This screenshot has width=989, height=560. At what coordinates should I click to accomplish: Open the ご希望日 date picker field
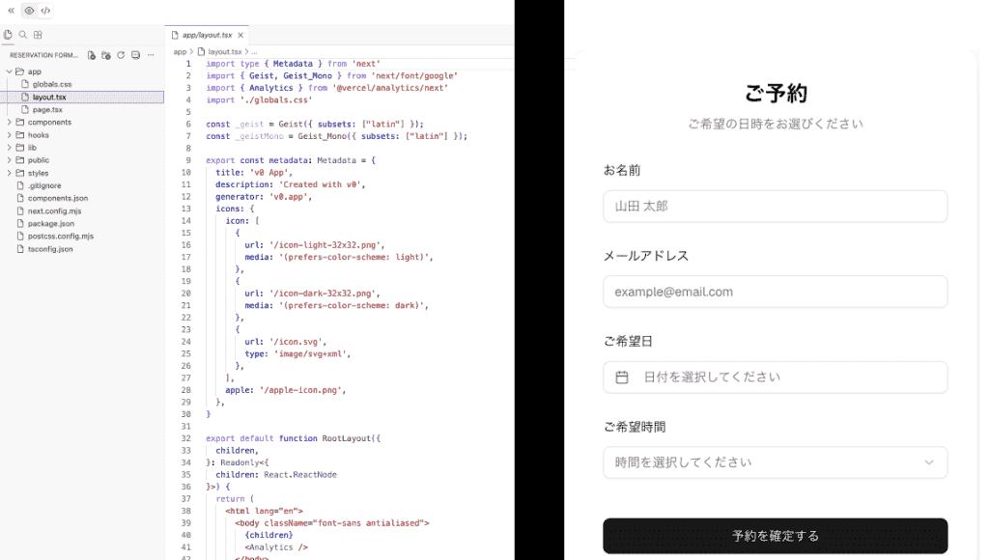click(776, 378)
